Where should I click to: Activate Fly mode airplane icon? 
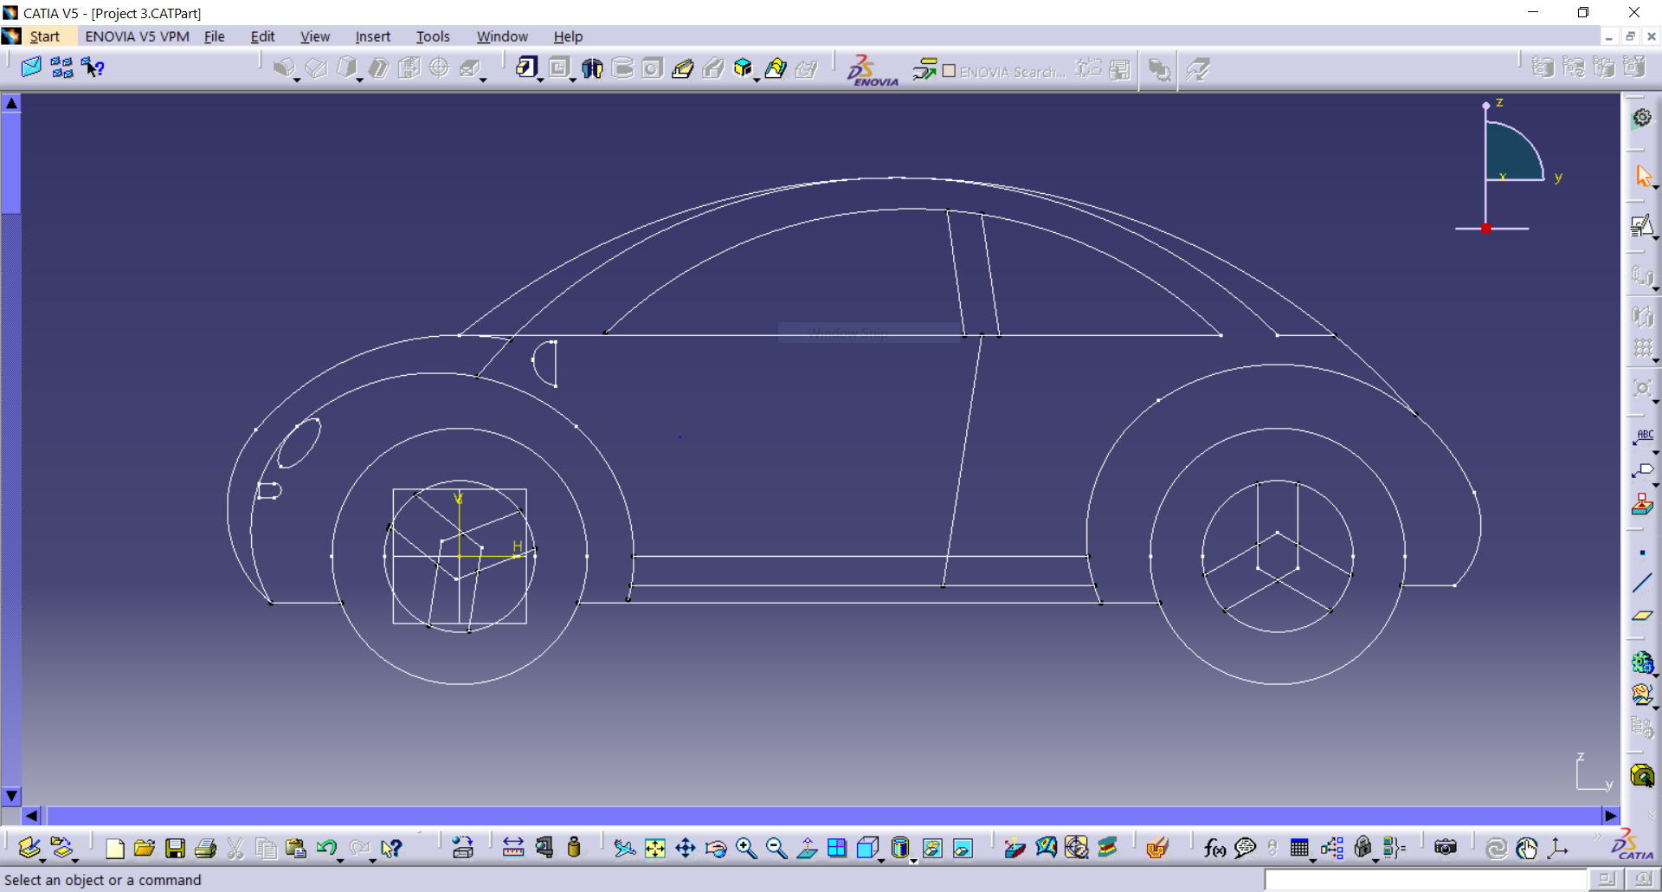[x=624, y=848]
